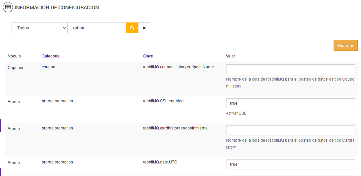The height and width of the screenshot is (176, 361).
Task: Edit the rabbitMQ.SSL.enabled value field
Action: (x=290, y=103)
